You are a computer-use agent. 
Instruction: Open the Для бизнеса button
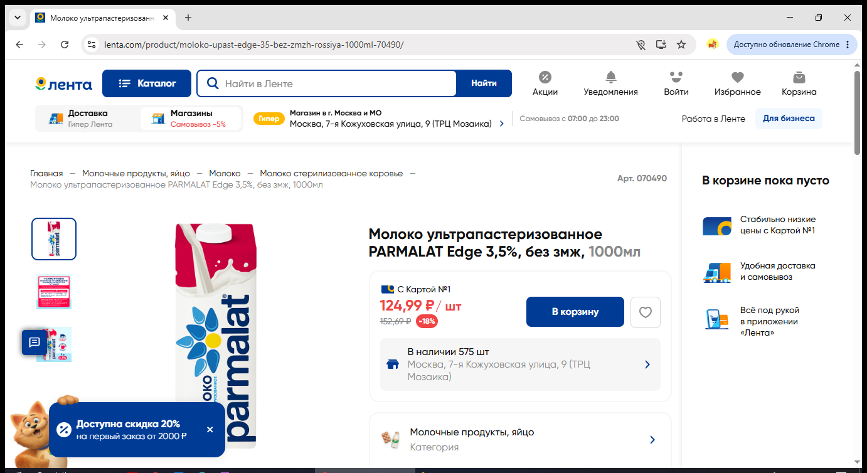(789, 119)
